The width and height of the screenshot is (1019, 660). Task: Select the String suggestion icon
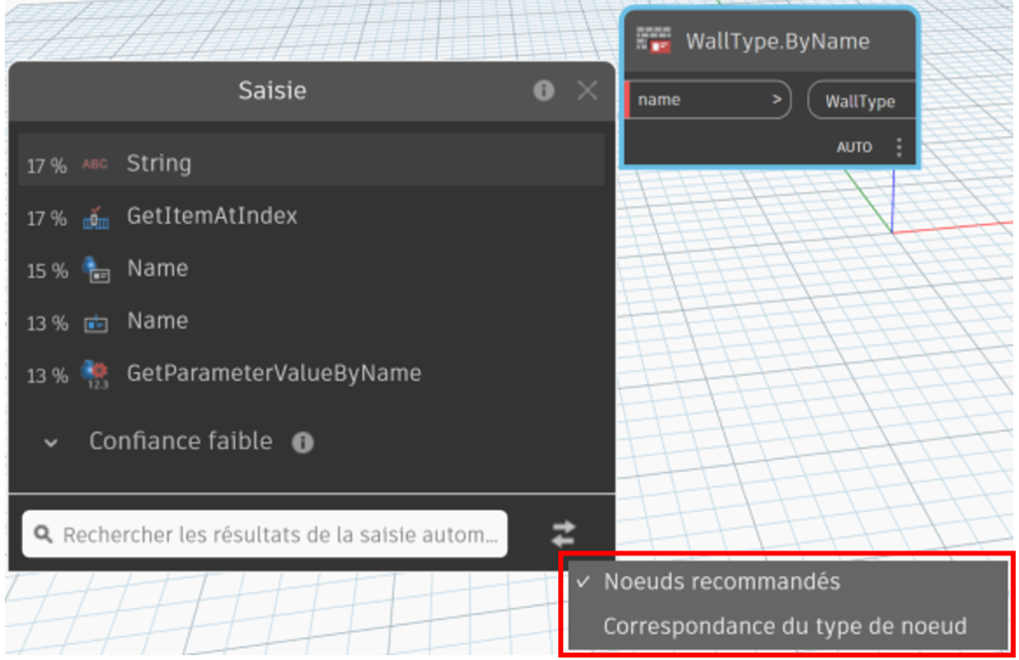point(100,162)
